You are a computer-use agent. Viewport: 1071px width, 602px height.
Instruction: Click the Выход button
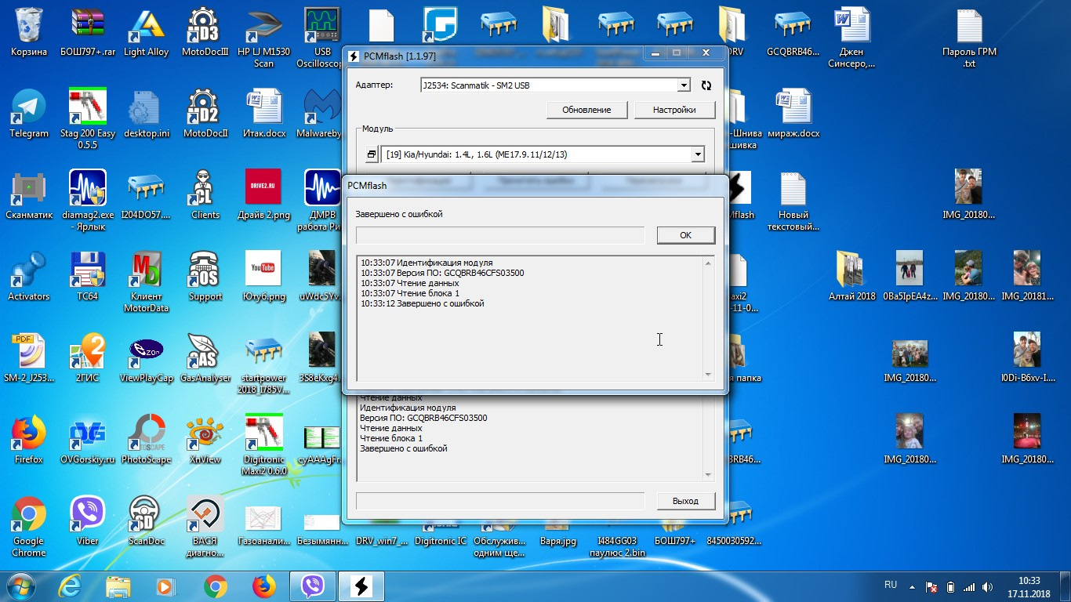tap(685, 501)
